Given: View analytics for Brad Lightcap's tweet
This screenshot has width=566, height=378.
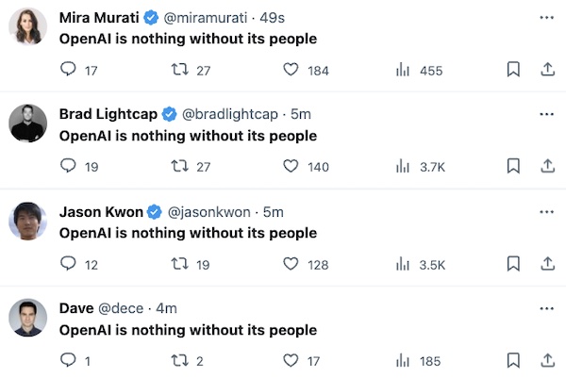Looking at the screenshot, I should coord(404,167).
